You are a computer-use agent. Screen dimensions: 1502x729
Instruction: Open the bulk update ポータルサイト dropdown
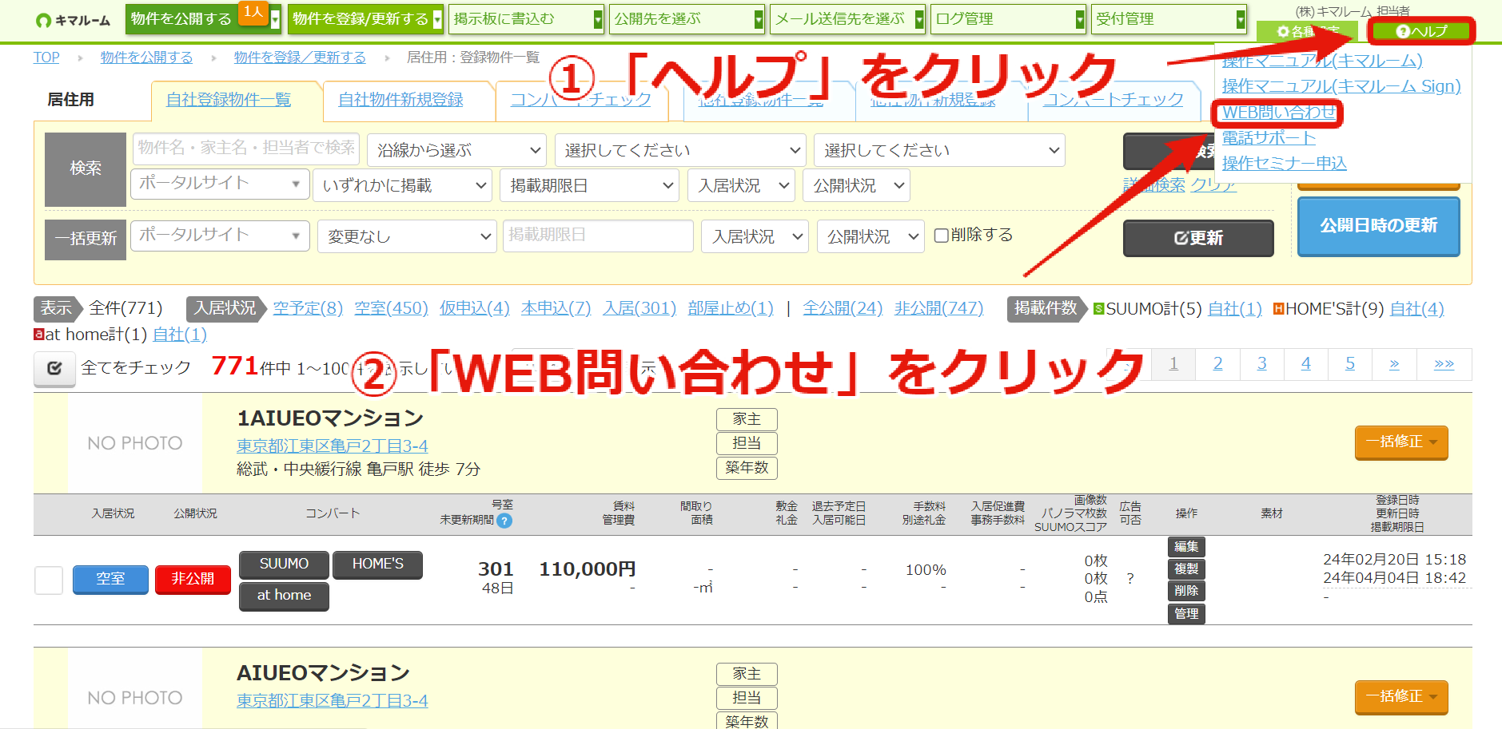(220, 236)
